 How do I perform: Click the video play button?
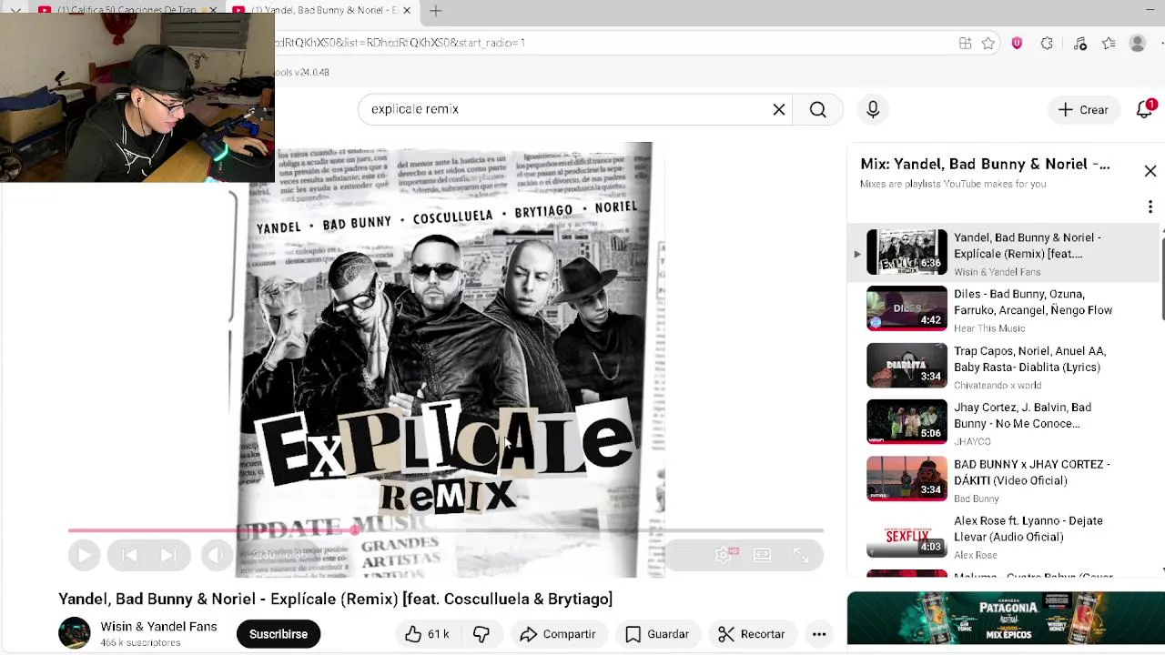click(84, 555)
